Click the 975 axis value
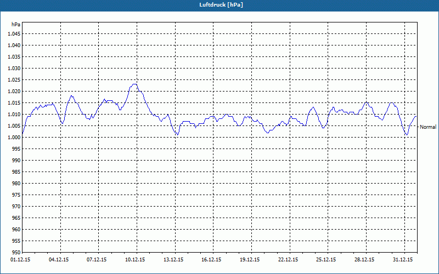Screen dimensions: 439x274 [x=17, y=195]
